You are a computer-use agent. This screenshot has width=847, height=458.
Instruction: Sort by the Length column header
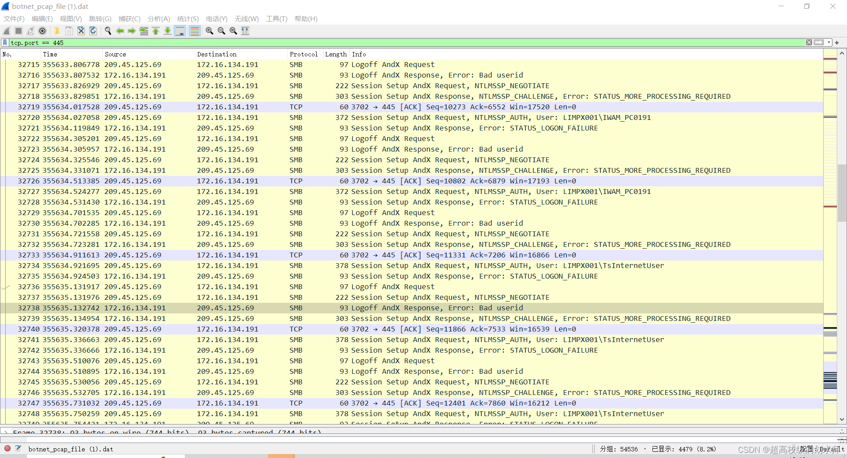click(x=336, y=54)
